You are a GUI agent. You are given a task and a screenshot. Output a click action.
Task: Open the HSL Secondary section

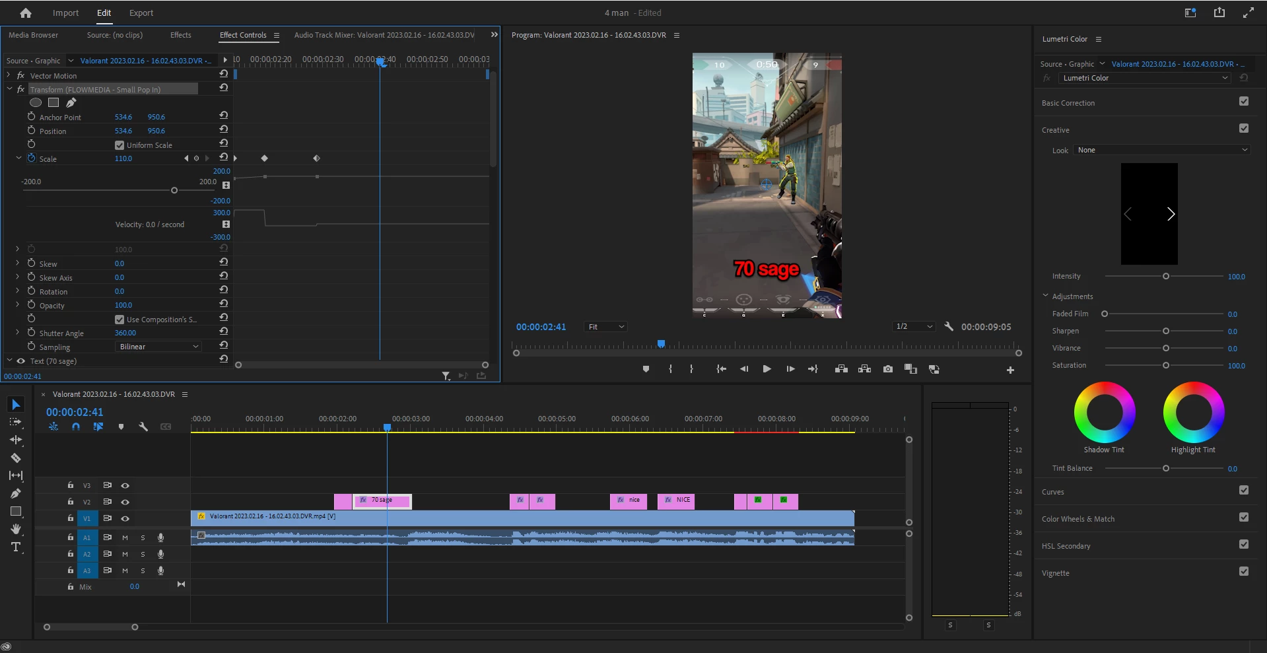coord(1066,546)
